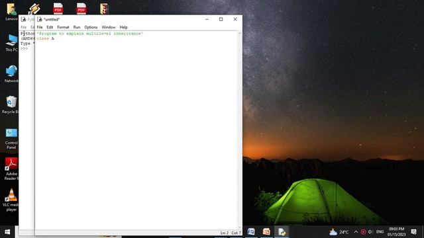Select the This PC desktop icon
Image resolution: width=424 pixels, height=238 pixels.
11,43
